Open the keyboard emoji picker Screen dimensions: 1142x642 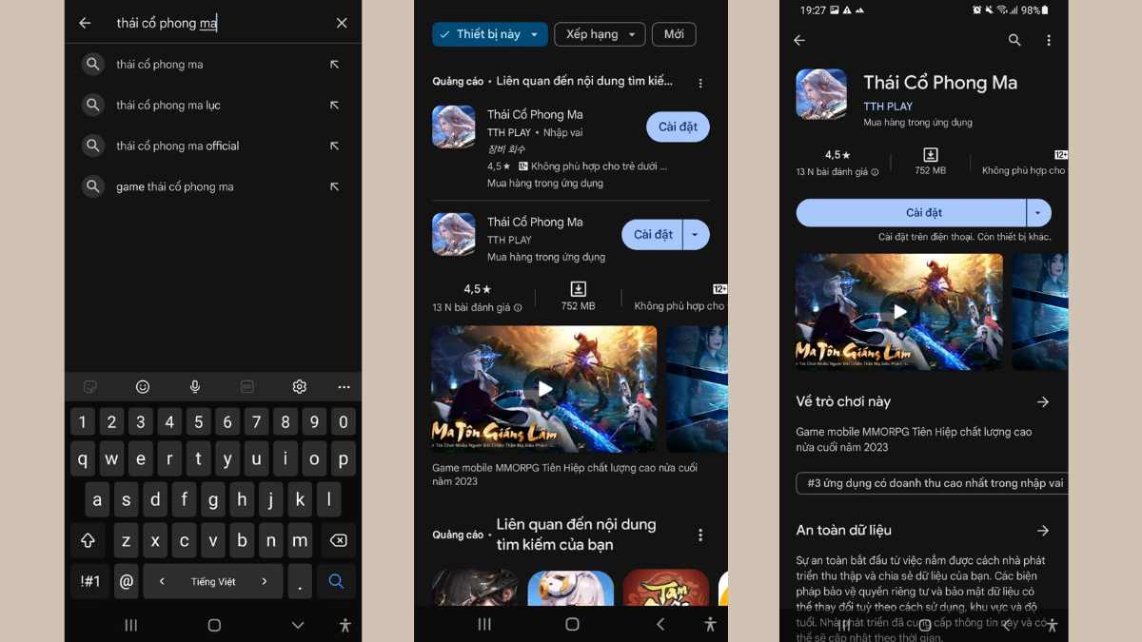pos(143,386)
